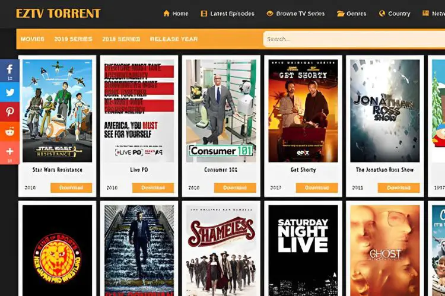
Task: Click the Genres folder icon
Action: (341, 14)
